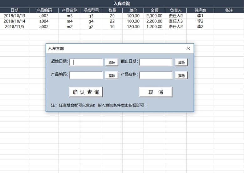
Task: Select the date cell 2018/11/5
Action: [14, 27]
